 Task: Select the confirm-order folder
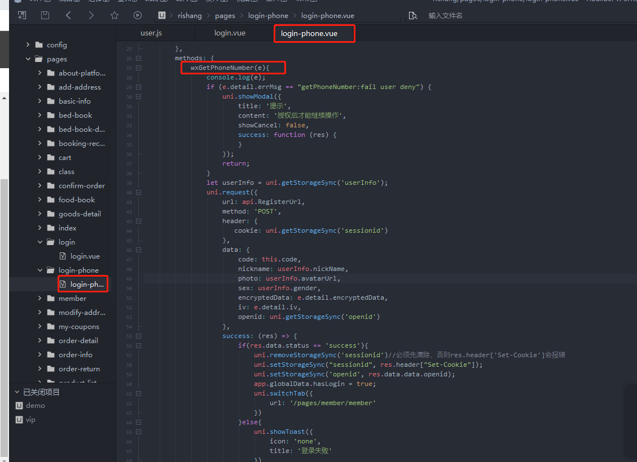point(82,185)
